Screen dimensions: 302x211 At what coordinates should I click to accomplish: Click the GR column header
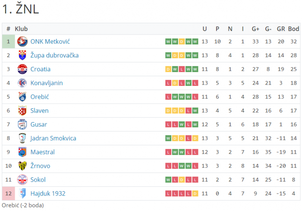281,29
